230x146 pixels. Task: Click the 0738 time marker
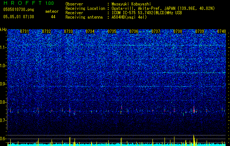point(178,31)
